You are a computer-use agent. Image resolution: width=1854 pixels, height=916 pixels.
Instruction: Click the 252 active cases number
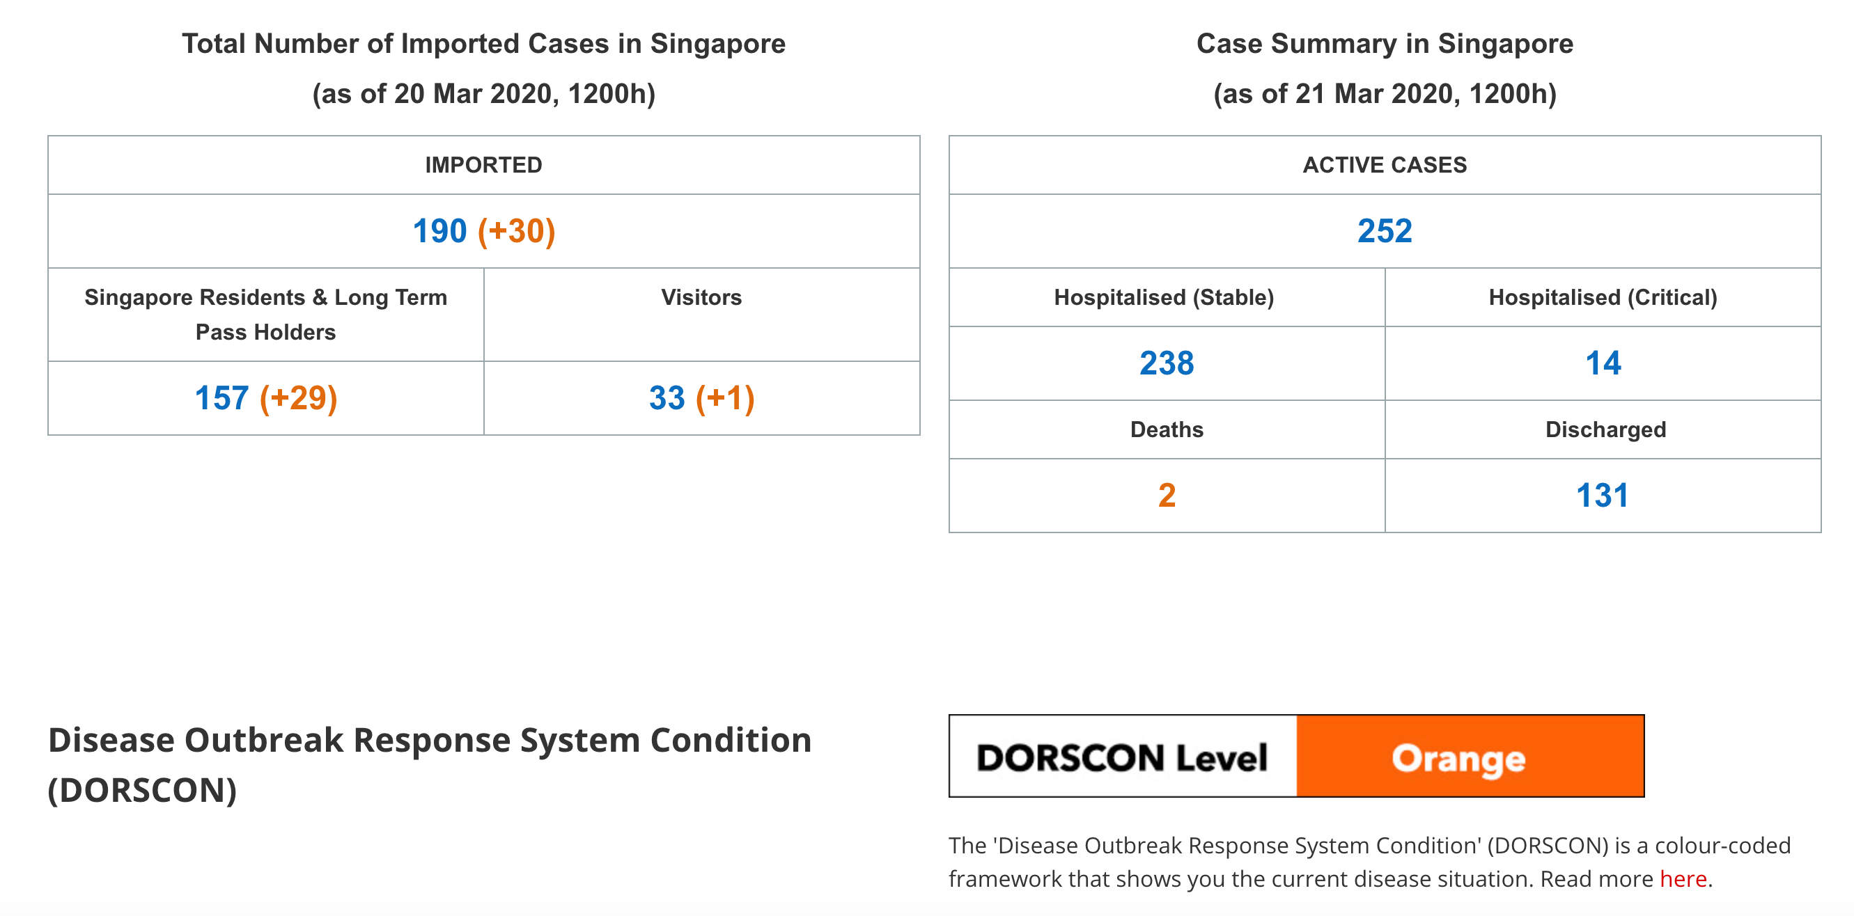(x=1384, y=231)
